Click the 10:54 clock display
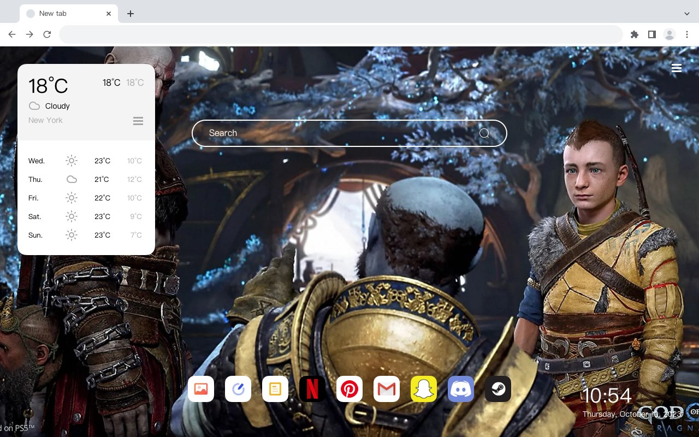This screenshot has width=699, height=437. click(607, 396)
